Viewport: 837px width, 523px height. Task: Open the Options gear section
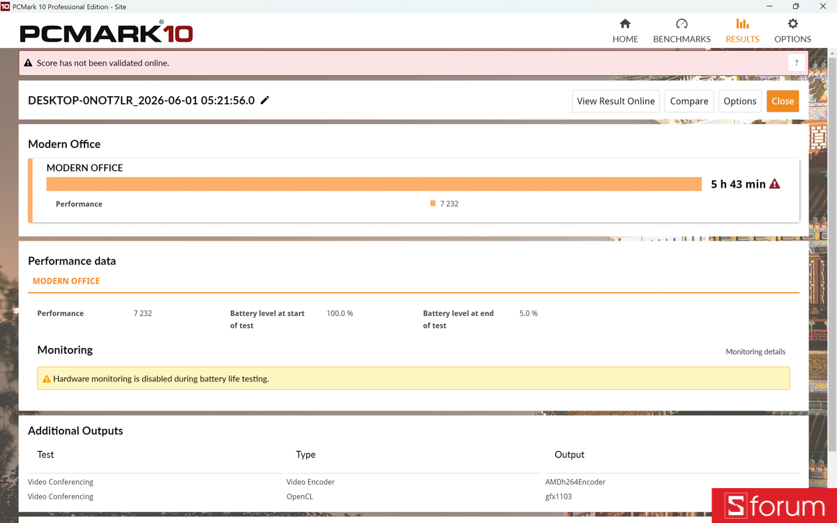792,31
